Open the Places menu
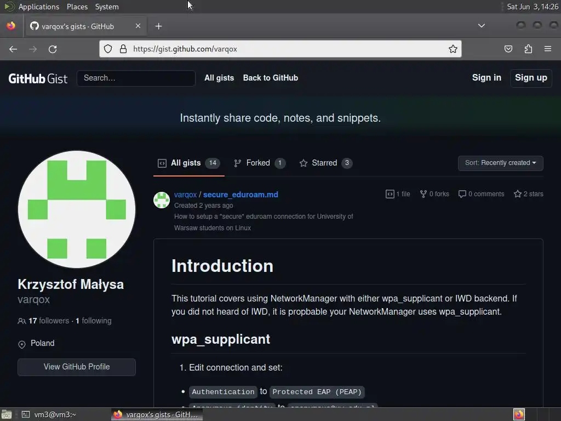561x421 pixels. [x=77, y=7]
